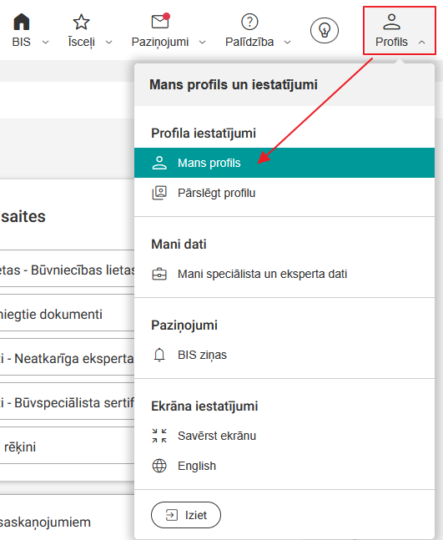Click the collapse screen arrows icon
The image size is (443, 540).
click(159, 436)
